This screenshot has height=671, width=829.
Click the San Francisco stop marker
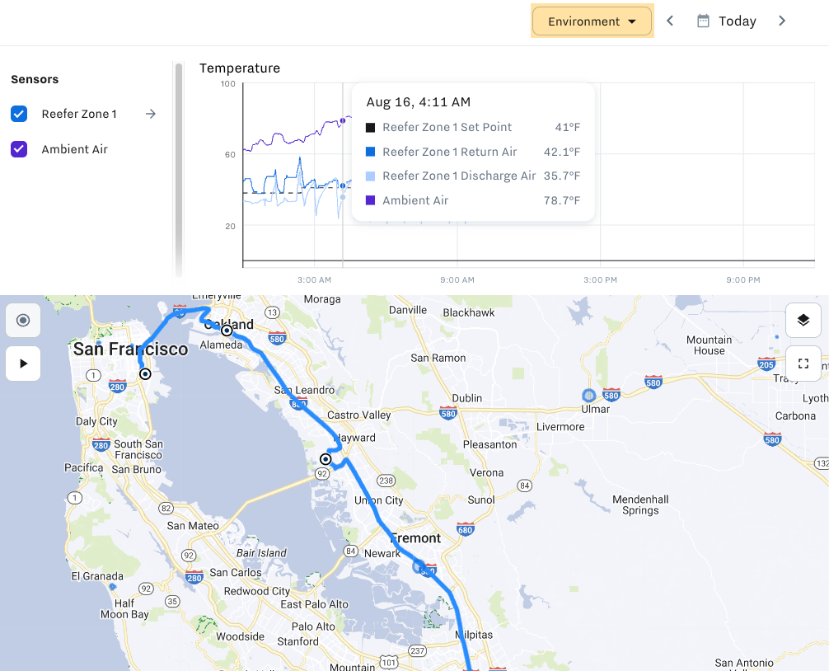click(145, 374)
